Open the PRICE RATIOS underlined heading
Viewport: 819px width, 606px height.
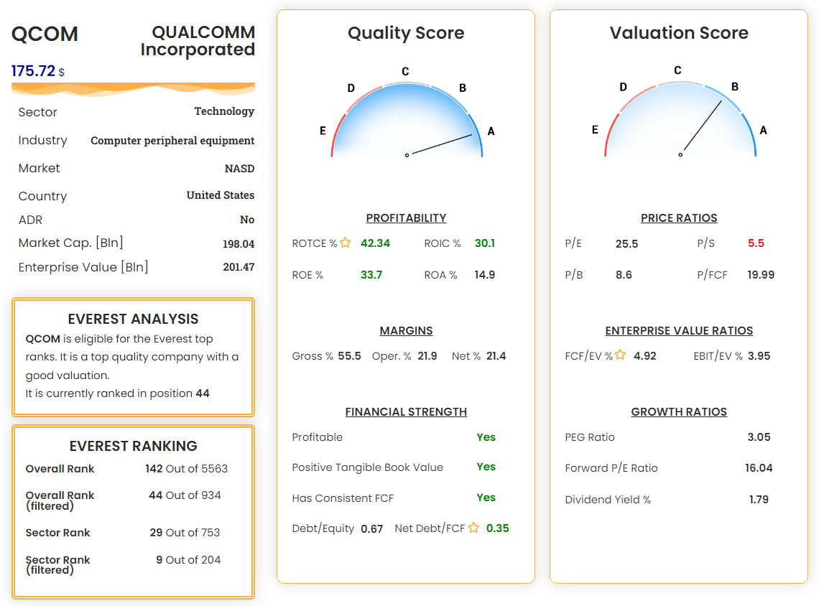pyautogui.click(x=679, y=218)
